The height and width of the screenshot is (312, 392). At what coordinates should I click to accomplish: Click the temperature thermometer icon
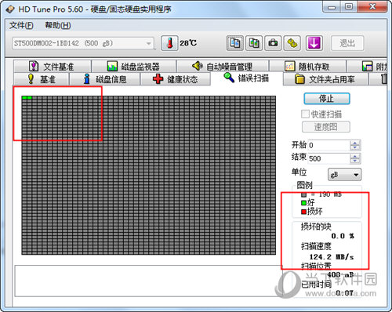(x=169, y=43)
